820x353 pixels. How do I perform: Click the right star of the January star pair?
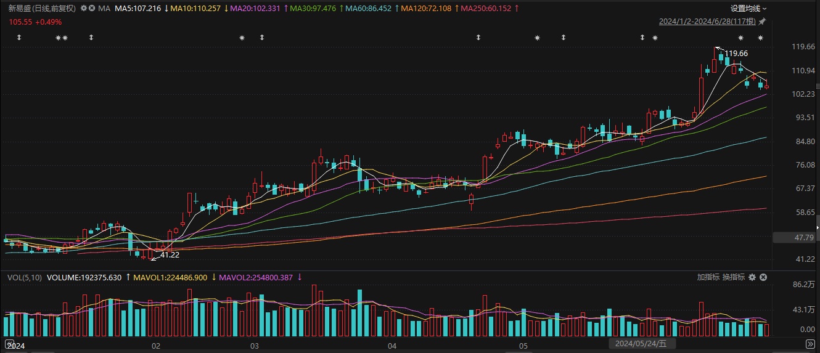tap(65, 38)
